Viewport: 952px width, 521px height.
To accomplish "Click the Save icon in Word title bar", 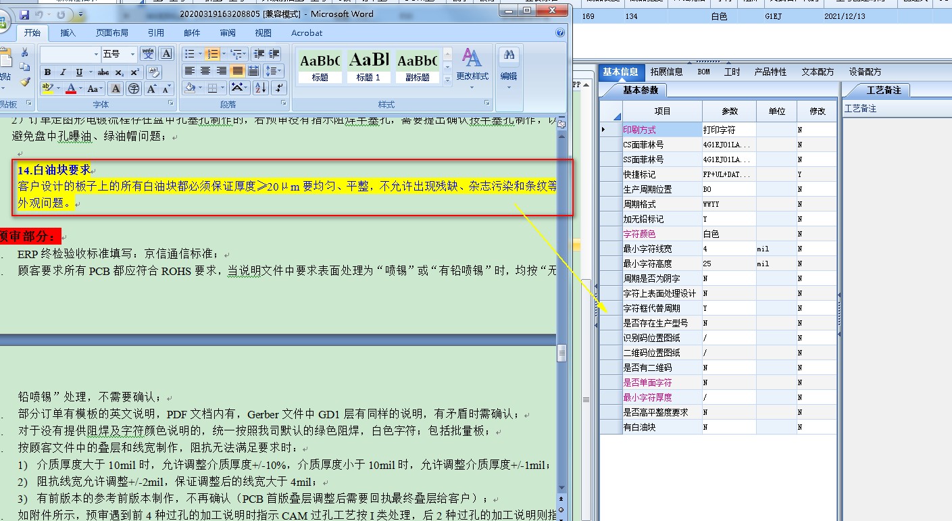I will click(x=24, y=14).
